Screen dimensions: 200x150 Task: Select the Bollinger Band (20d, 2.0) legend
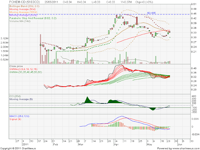tap(24, 6)
